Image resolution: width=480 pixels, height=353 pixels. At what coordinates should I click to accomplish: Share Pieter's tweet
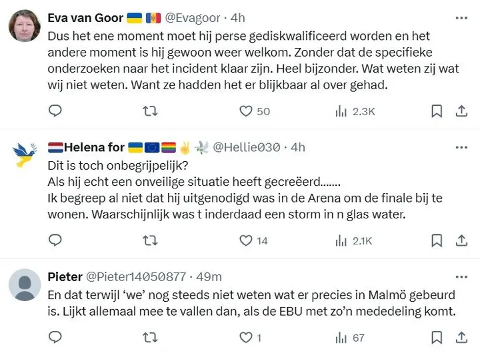[x=461, y=338]
